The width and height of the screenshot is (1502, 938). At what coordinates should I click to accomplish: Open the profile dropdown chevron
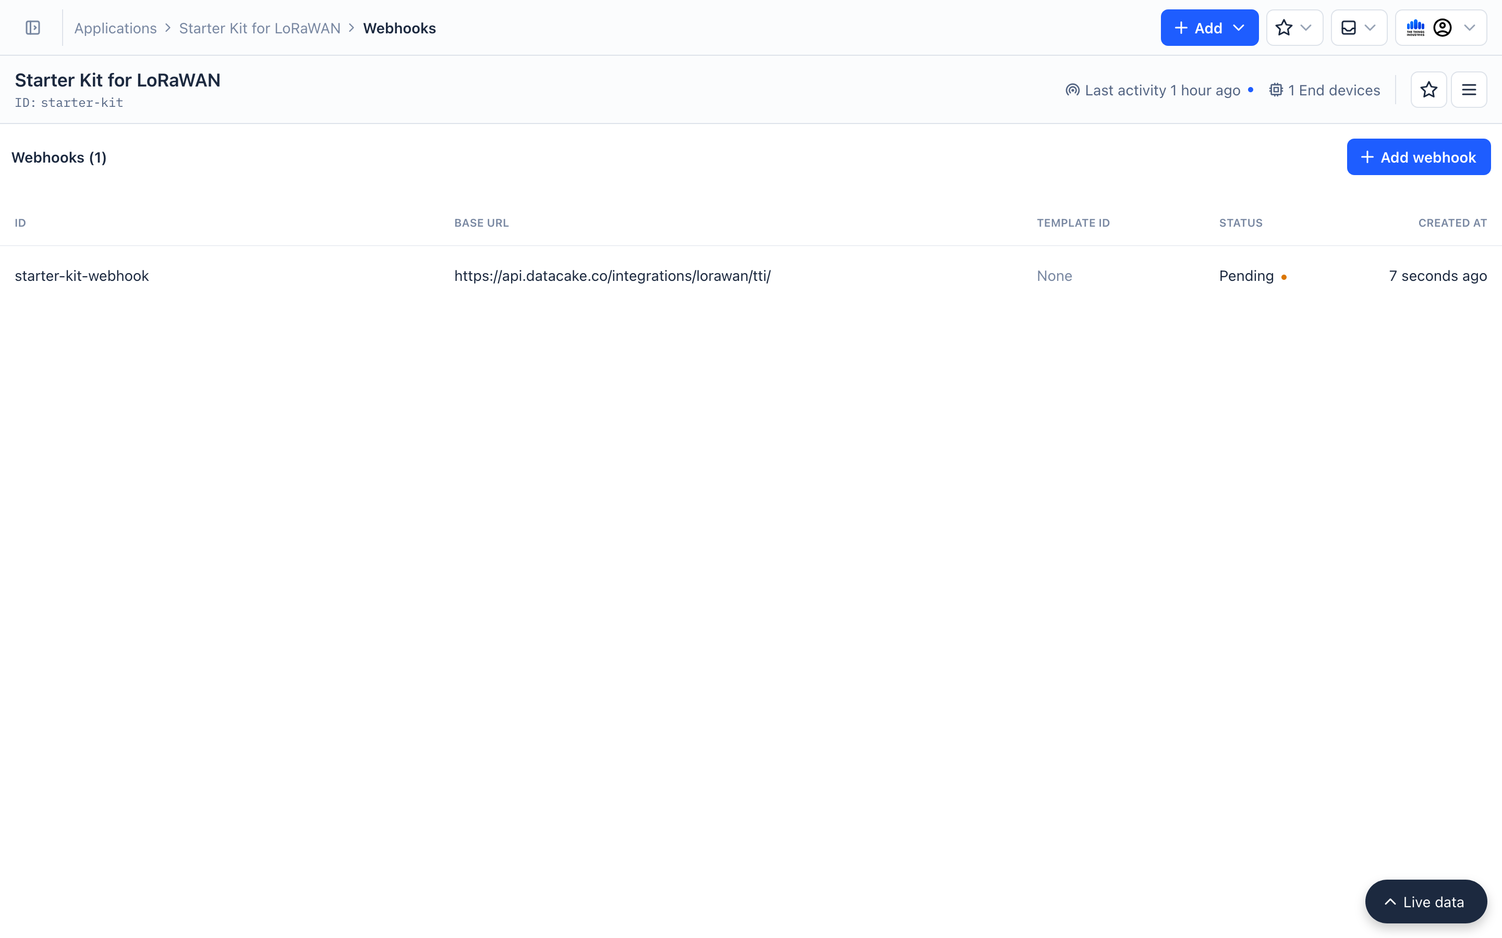tap(1470, 27)
